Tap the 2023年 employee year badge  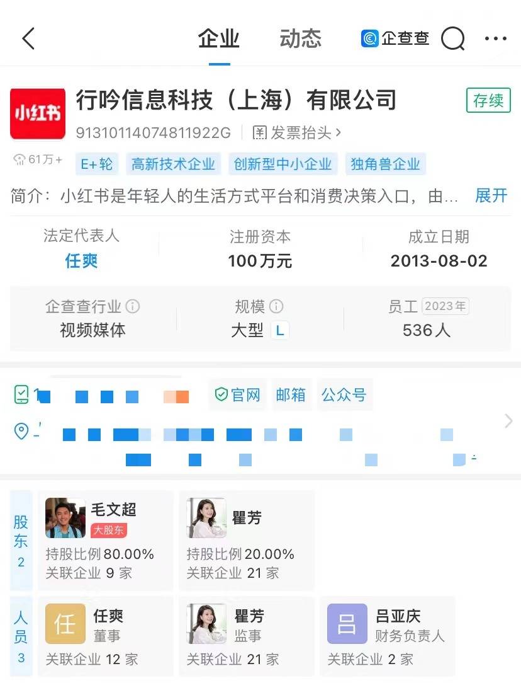click(445, 306)
